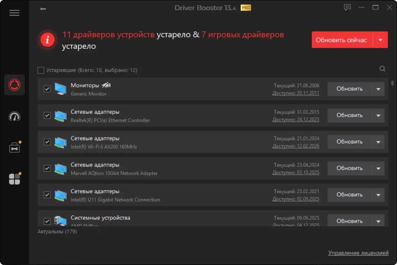The height and width of the screenshot is (265, 397).
Task: Uncheck the Системные устройства driver checkbox
Action: pyautogui.click(x=47, y=221)
